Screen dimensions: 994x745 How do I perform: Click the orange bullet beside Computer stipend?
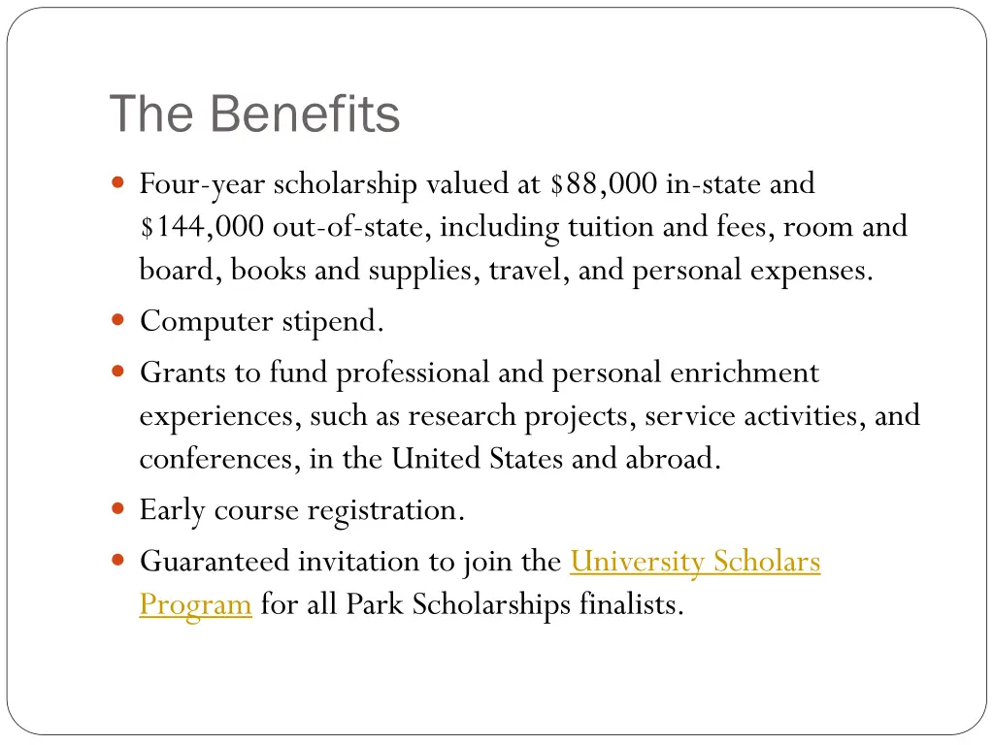pos(117,320)
